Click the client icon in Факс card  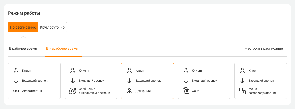coord(186,71)
